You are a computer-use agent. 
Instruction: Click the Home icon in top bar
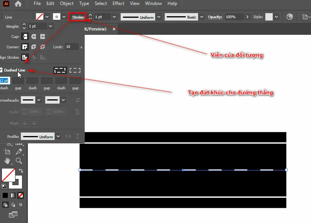click(18, 4)
